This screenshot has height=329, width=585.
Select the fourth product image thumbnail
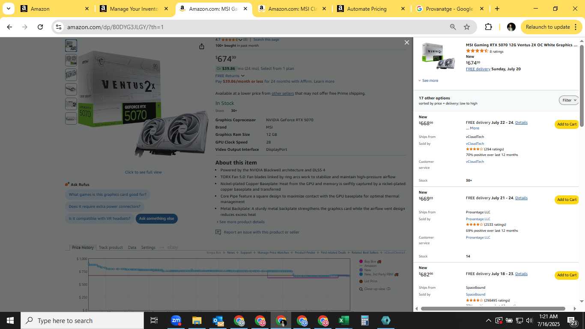click(x=71, y=89)
